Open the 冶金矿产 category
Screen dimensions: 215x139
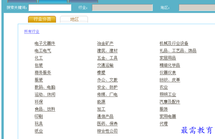click(x=105, y=43)
